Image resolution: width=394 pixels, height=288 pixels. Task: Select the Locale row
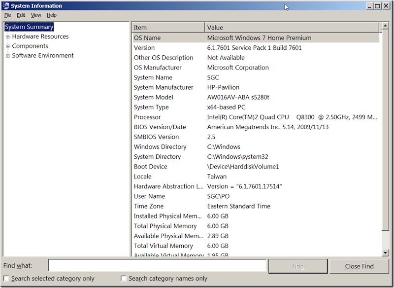click(x=256, y=177)
